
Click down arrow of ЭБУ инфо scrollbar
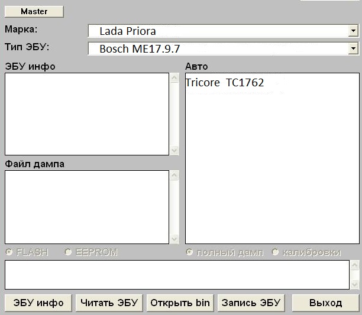click(x=174, y=150)
